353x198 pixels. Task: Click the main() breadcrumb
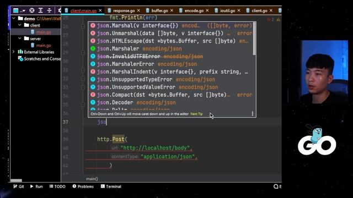click(92, 179)
